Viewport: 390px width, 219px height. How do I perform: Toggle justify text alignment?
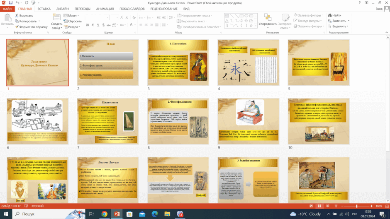(x=157, y=25)
